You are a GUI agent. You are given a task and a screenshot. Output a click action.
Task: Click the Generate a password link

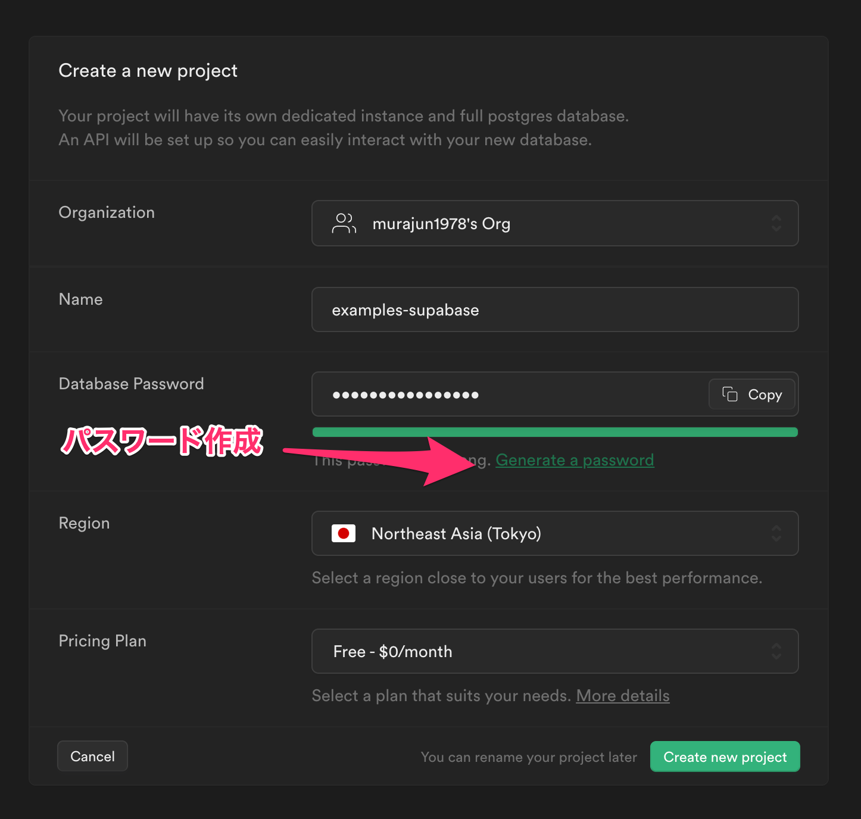pos(575,459)
